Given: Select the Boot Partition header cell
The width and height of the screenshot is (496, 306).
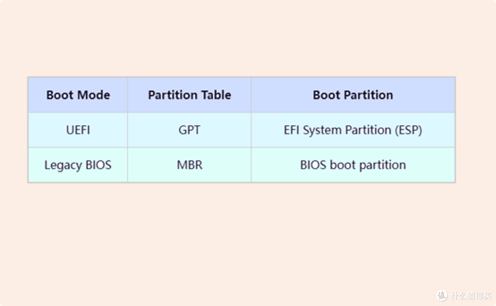Looking at the screenshot, I should pyautogui.click(x=353, y=95).
